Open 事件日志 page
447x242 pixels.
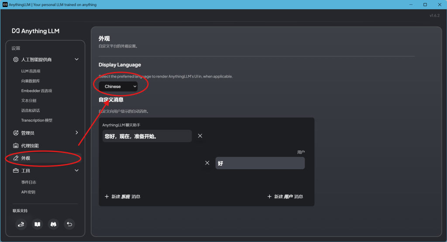[x=29, y=182]
